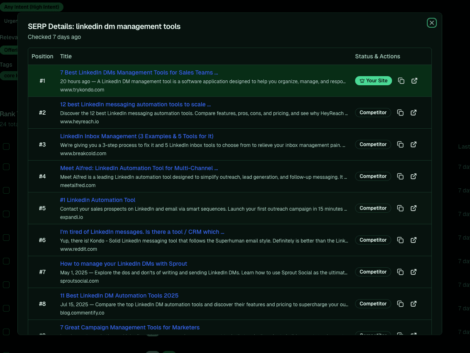Open '11 Best LinkedIn DM Automation Tools 2025' link
Image resolution: width=470 pixels, height=353 pixels.
click(119, 295)
